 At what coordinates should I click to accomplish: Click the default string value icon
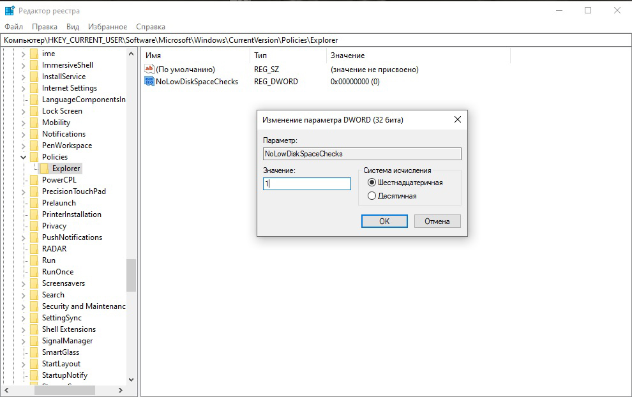[149, 69]
